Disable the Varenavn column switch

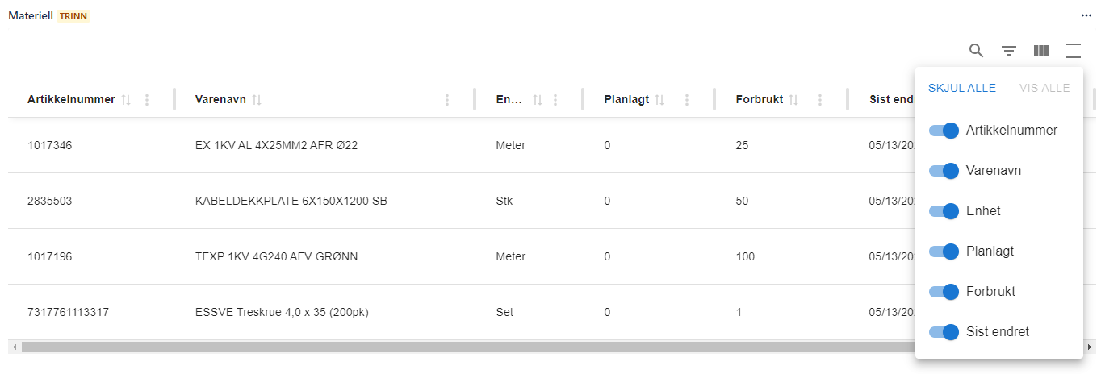(x=944, y=171)
